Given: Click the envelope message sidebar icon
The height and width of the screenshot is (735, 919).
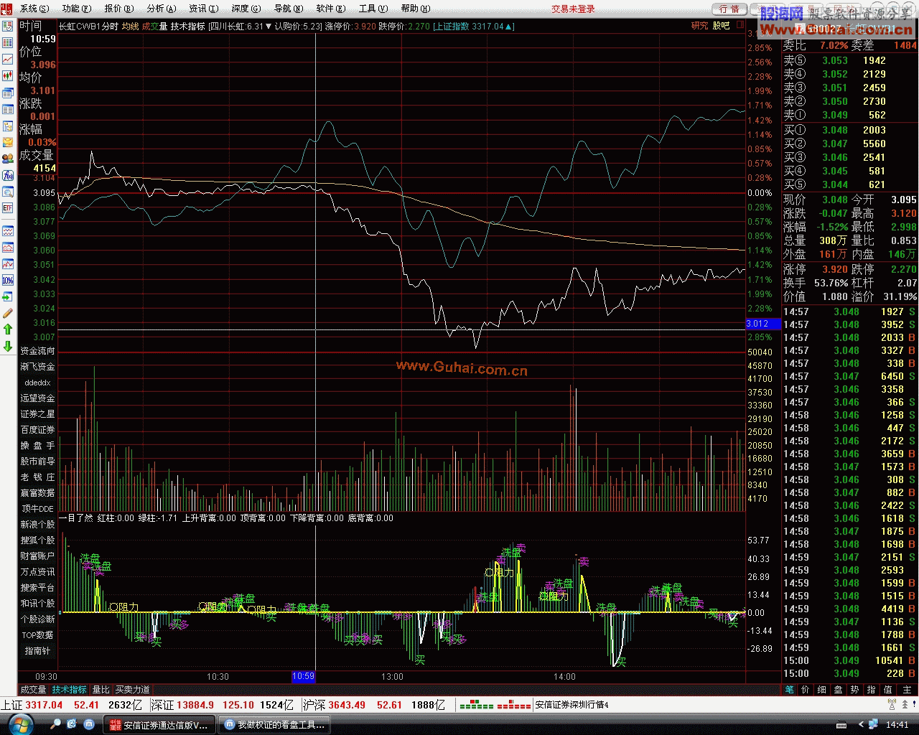Looking at the screenshot, I should point(8,143).
